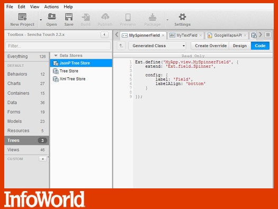This screenshot has height=209, width=278.
Task: Select the Everything category
Action: click(26, 56)
